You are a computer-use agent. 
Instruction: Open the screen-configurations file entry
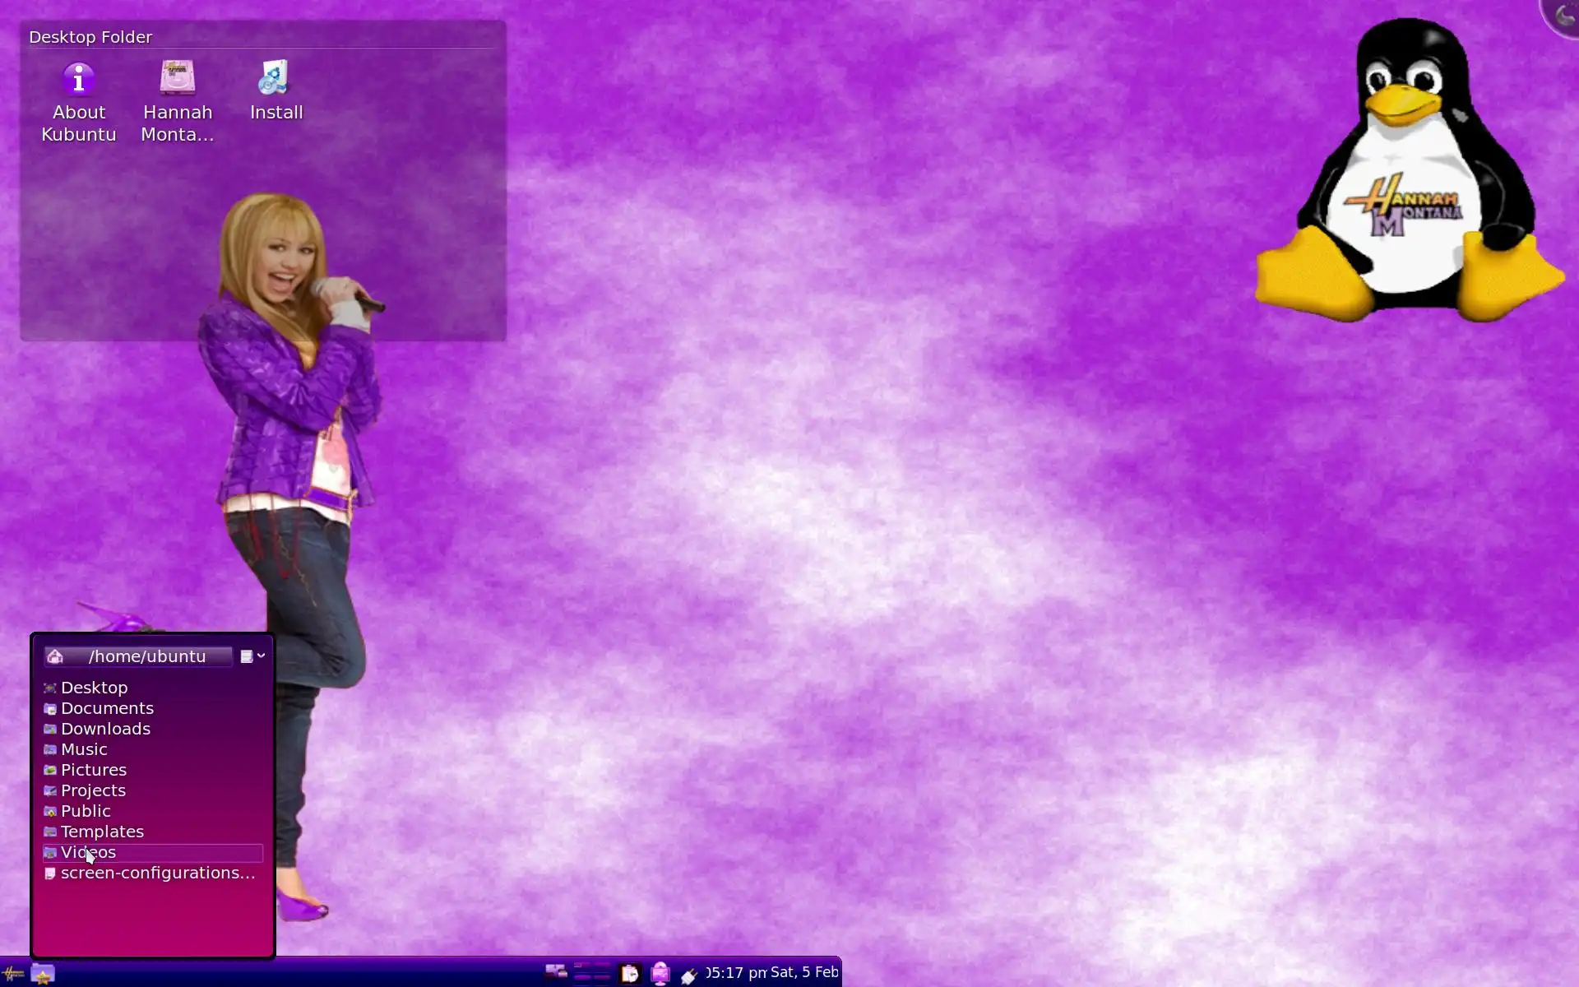pyautogui.click(x=157, y=873)
